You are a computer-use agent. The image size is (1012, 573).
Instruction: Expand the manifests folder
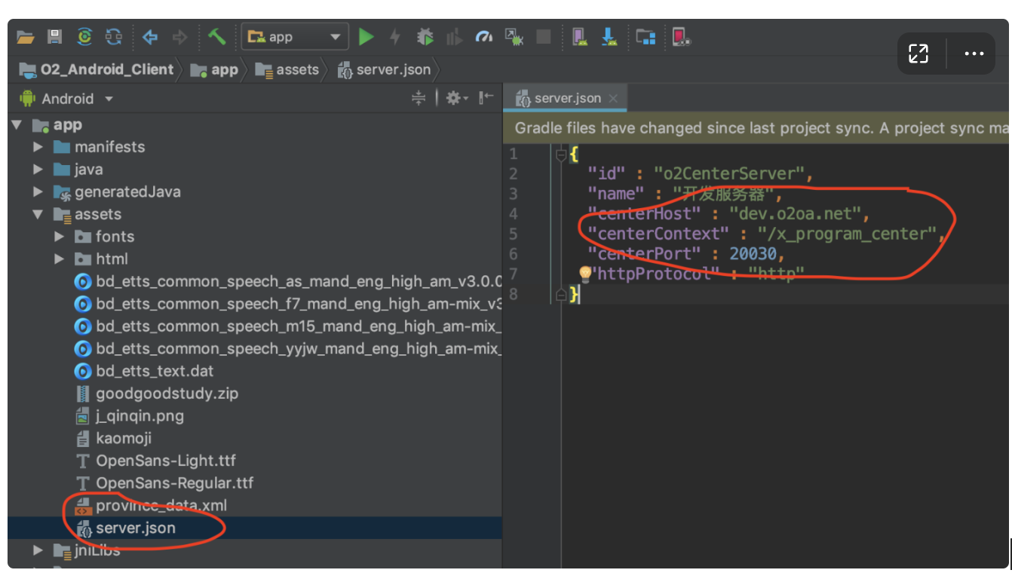(38, 147)
